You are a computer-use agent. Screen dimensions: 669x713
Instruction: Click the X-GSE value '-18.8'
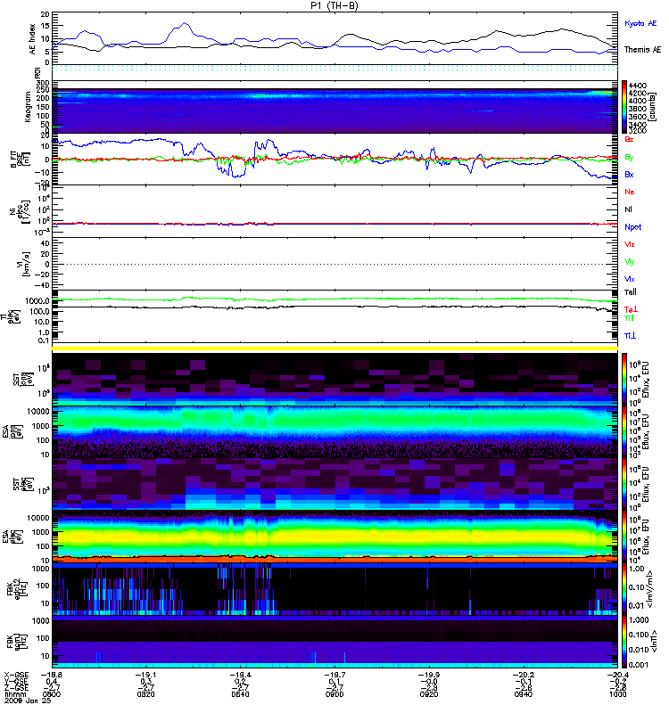52,675
